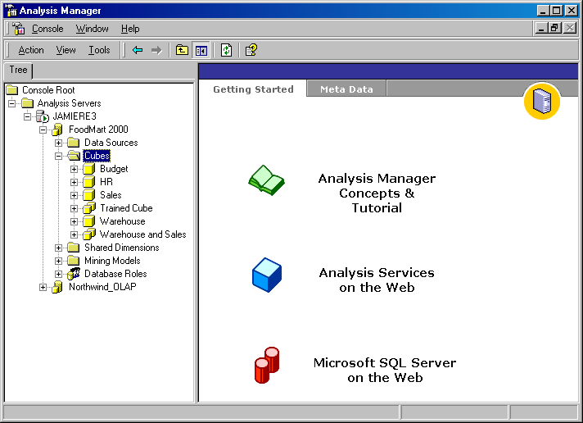Click the Up one level folder icon

click(x=182, y=50)
